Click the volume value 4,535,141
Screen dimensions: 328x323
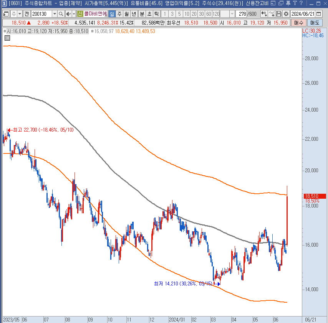pyautogui.click(x=85, y=23)
